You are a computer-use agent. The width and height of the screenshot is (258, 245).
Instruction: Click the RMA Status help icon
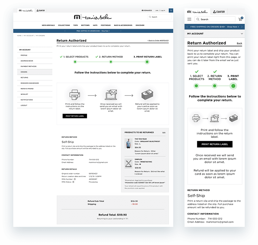click(73, 182)
